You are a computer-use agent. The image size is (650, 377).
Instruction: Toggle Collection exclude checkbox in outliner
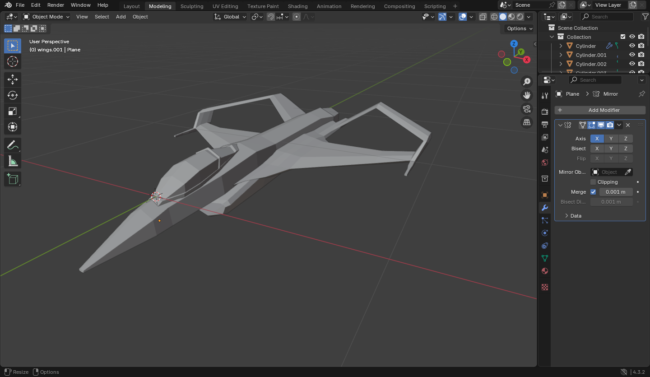pos(623,37)
